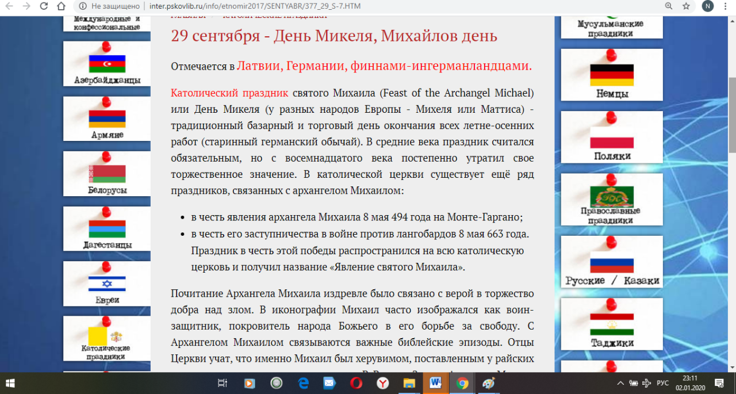Image resolution: width=736 pixels, height=394 pixels.
Task: Open the media player taskbar icon
Action: 250,383
